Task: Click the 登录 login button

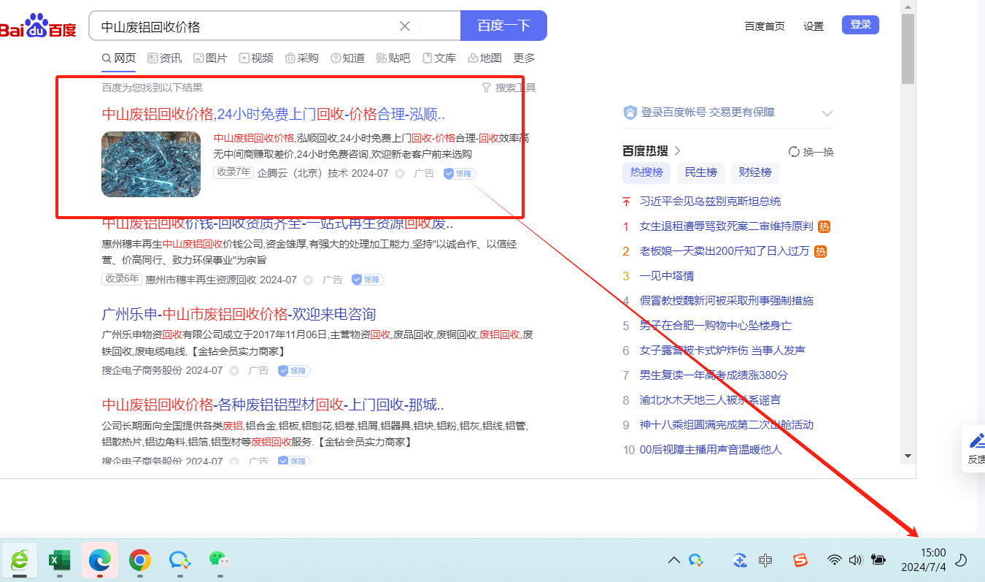Action: tap(860, 25)
